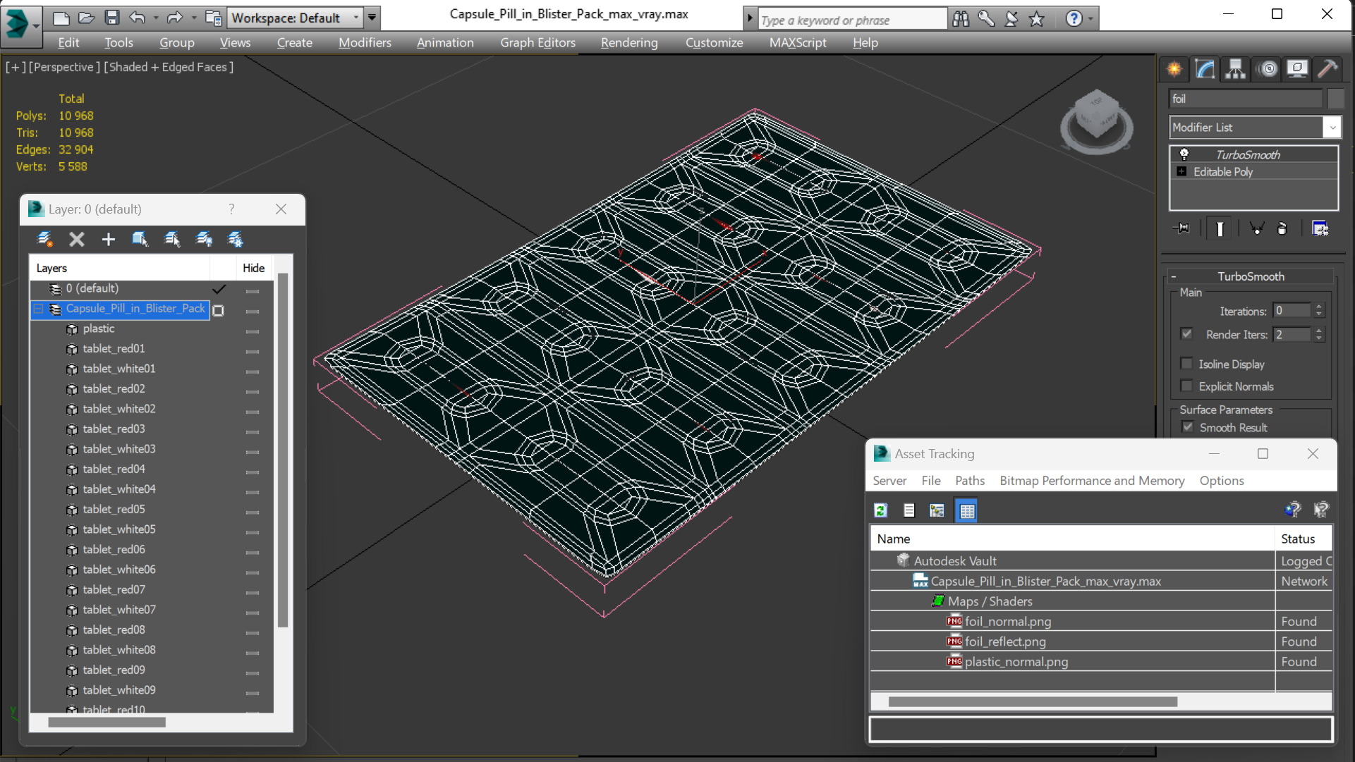This screenshot has width=1355, height=762.
Task: Click the object color swatch beside foil
Action: point(1335,99)
